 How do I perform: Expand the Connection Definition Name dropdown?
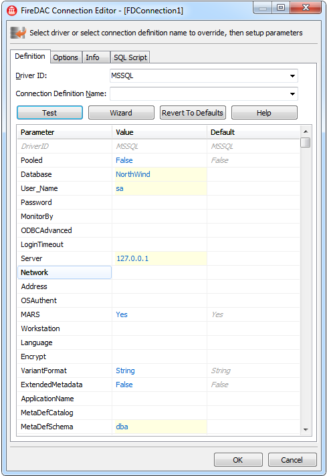tap(292, 94)
